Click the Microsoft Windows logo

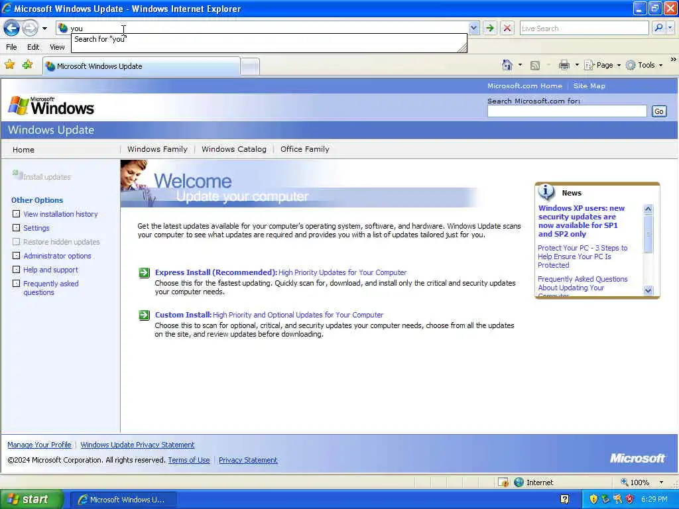point(51,105)
